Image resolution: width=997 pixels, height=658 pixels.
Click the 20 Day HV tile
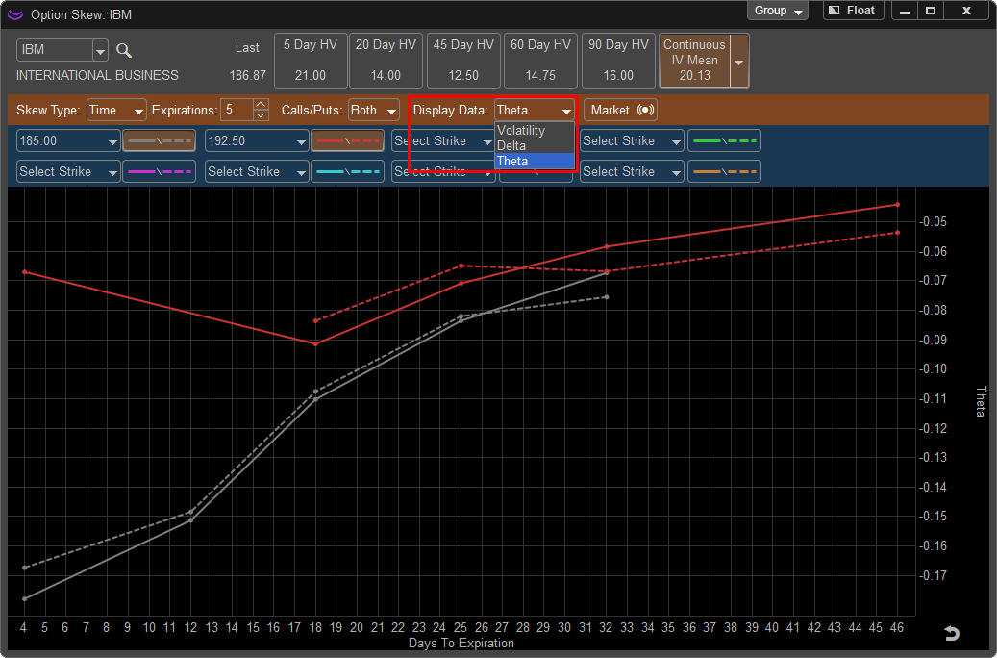386,61
